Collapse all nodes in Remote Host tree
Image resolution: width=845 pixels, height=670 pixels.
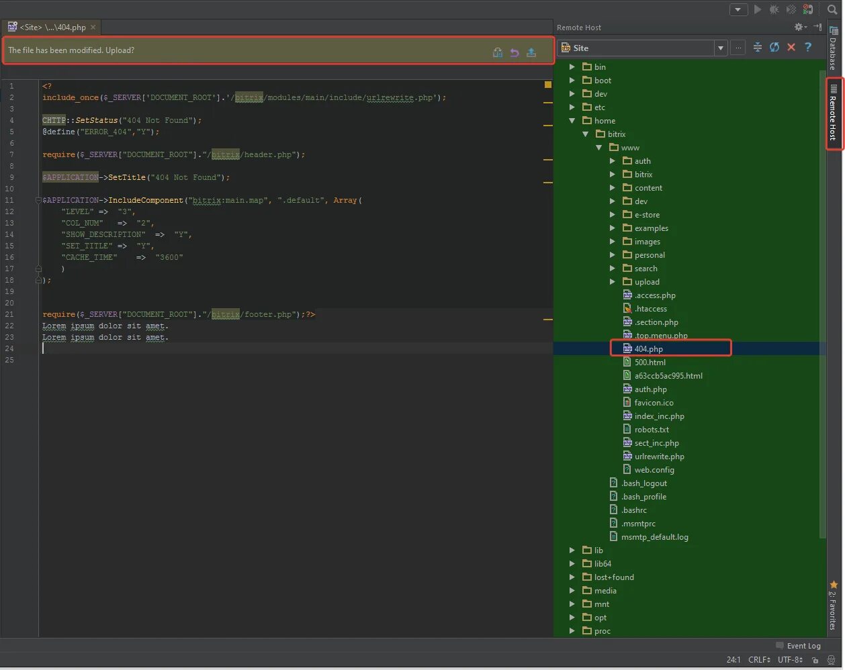(758, 47)
